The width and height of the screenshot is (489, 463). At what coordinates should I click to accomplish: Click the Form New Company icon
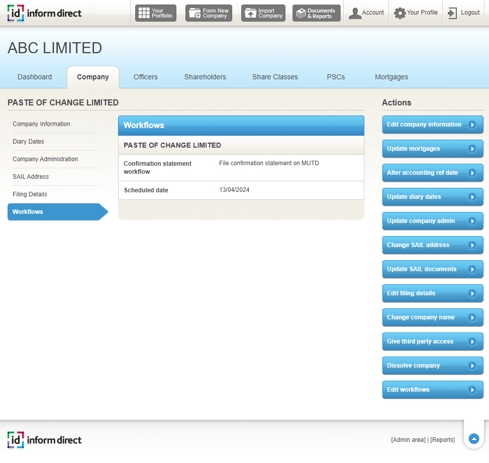[x=194, y=13]
